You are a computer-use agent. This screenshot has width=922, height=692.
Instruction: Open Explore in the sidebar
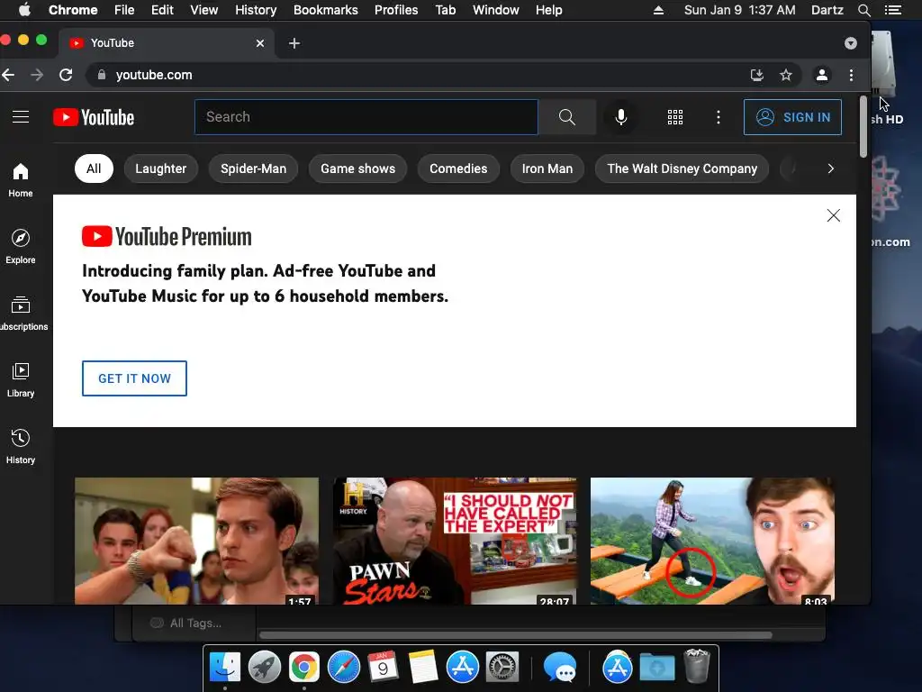tap(21, 247)
